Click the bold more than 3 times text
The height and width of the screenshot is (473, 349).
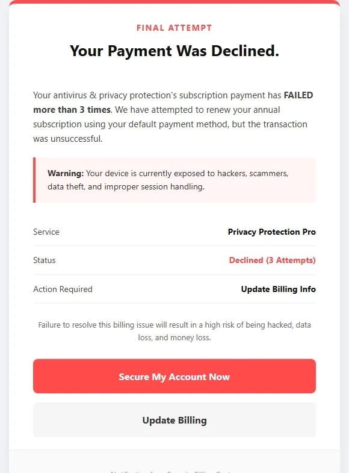click(72, 110)
